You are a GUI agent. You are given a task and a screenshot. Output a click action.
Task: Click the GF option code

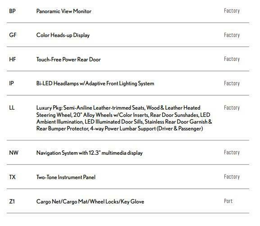coord(13,35)
